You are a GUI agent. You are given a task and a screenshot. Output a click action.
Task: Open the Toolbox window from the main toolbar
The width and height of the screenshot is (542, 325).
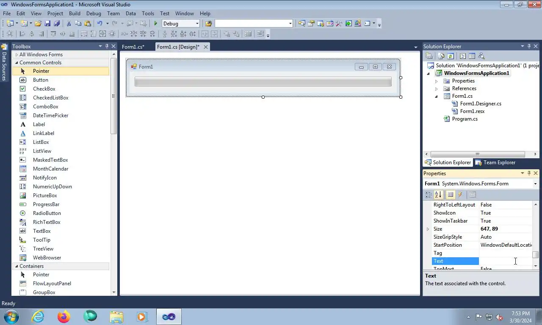tap(339, 24)
